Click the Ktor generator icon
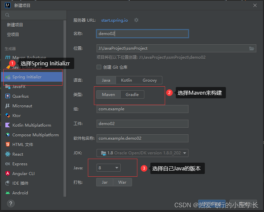This screenshot has width=264, height=212. click(8, 115)
